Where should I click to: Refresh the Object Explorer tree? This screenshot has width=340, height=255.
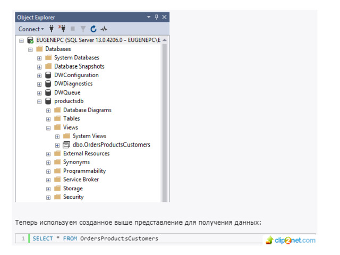pos(93,29)
